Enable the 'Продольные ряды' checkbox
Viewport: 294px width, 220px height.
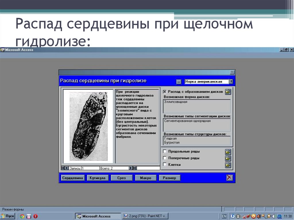(165, 151)
